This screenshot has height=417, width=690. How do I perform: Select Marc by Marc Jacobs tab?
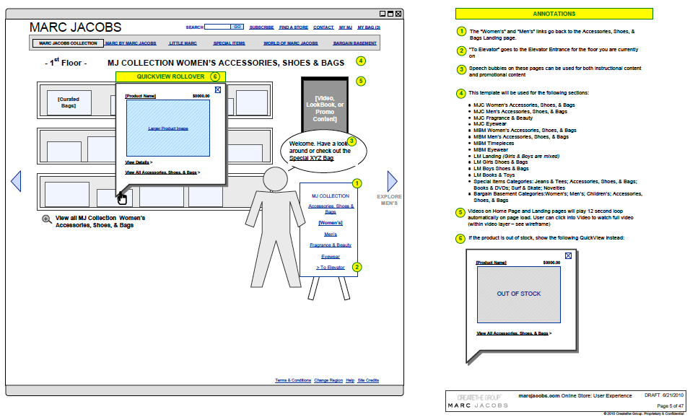(x=131, y=43)
